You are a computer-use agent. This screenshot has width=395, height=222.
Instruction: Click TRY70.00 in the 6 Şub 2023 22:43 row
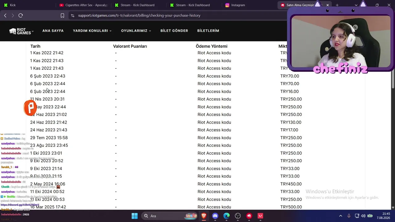pos(289,76)
